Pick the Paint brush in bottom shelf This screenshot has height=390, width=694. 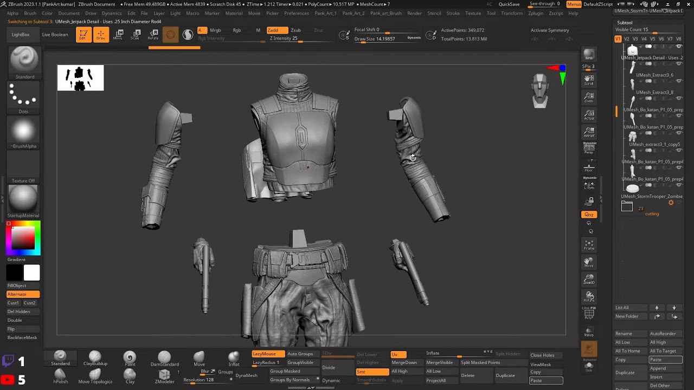pyautogui.click(x=130, y=358)
